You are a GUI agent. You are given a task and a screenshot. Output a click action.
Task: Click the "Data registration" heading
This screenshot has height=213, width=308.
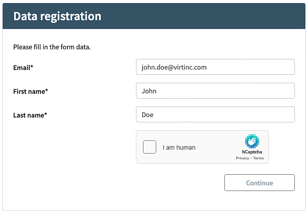click(57, 16)
